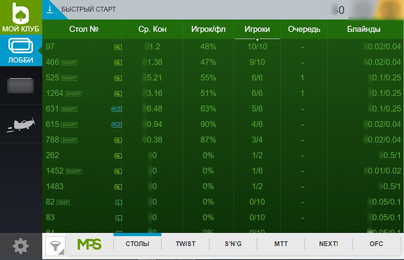Click SHORT badge on table 466
This screenshot has width=404, height=260.
[x=69, y=63]
